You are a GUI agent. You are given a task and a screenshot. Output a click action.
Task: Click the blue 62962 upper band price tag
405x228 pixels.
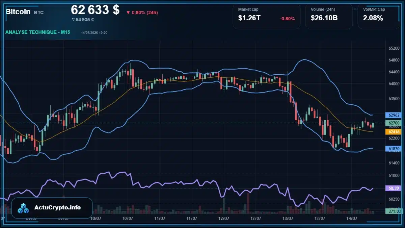click(394, 115)
